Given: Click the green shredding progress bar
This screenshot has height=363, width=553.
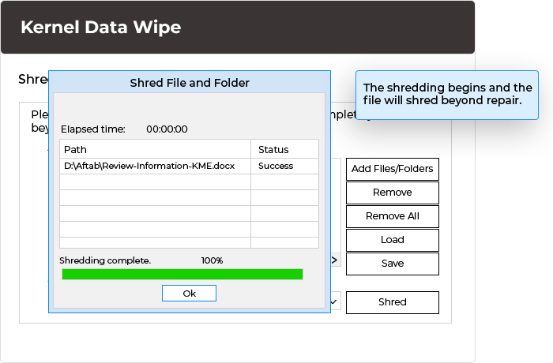Looking at the screenshot, I should coord(182,274).
